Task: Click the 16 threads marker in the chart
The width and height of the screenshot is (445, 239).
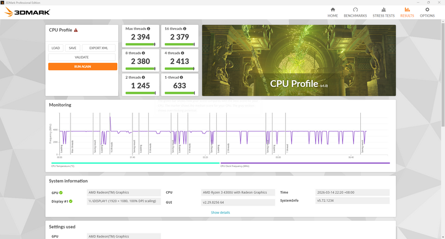Action: (112, 148)
